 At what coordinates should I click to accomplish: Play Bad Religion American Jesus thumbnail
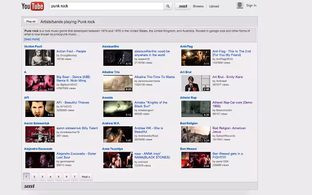196,135
